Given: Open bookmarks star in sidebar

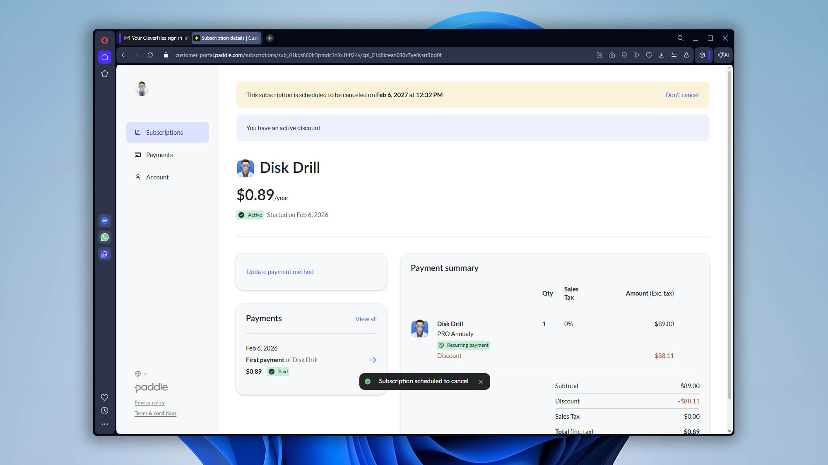Looking at the screenshot, I should (x=105, y=74).
